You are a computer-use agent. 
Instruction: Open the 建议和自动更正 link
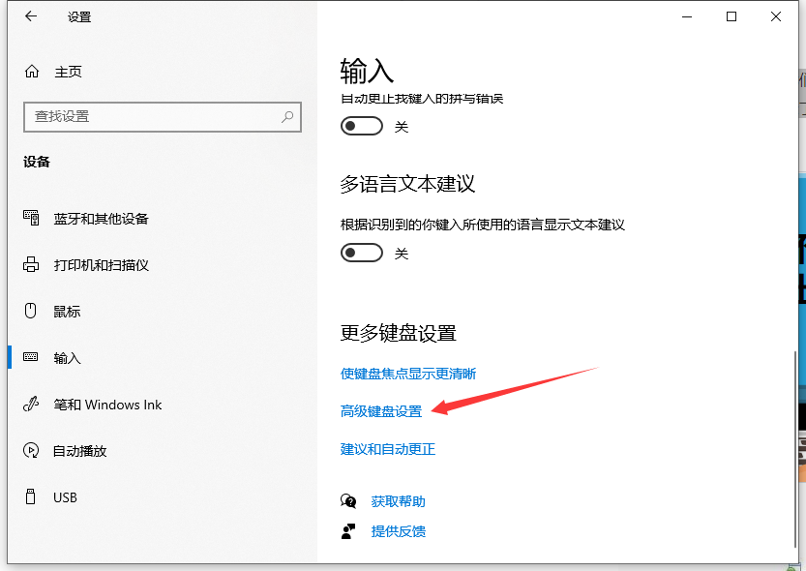pyautogui.click(x=388, y=449)
